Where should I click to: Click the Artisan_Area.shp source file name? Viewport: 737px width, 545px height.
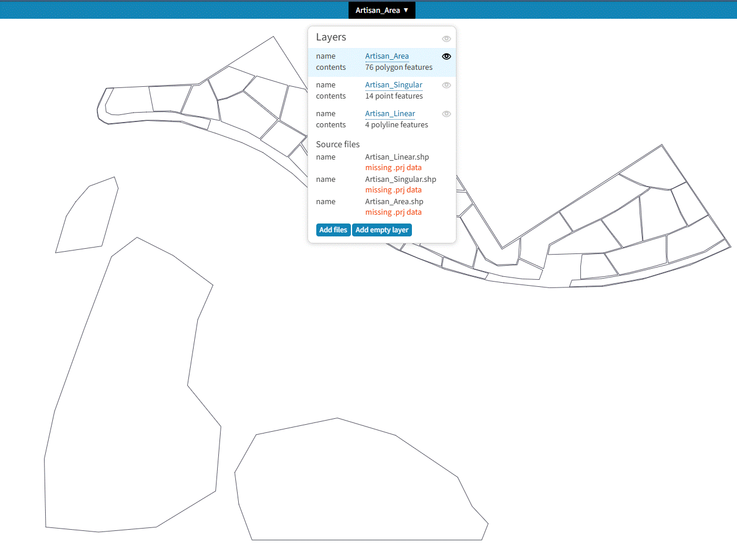pos(394,202)
